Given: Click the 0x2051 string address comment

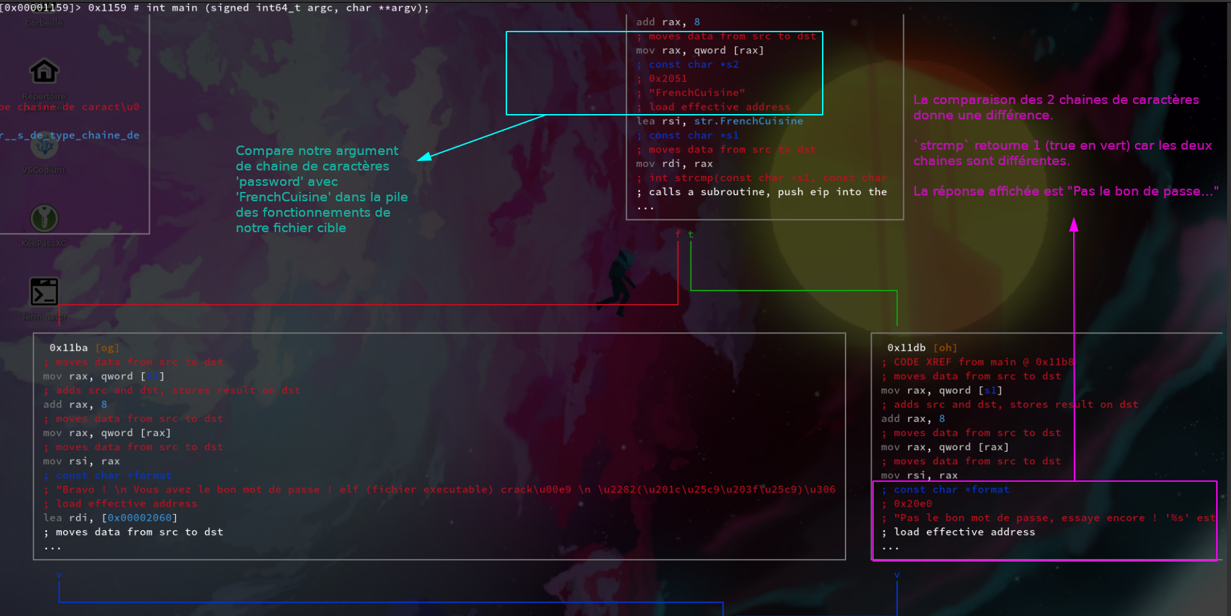Looking at the screenshot, I should click(668, 79).
